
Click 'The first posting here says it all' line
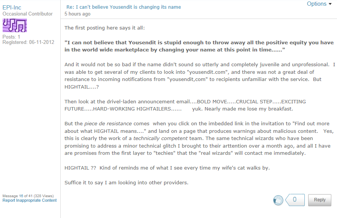tap(105, 28)
